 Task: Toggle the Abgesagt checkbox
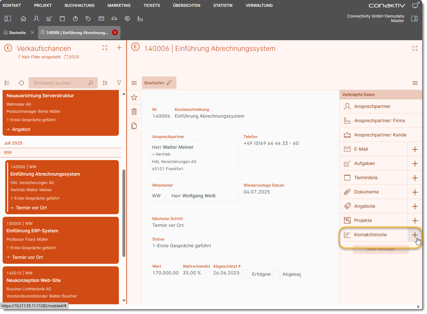(276, 274)
